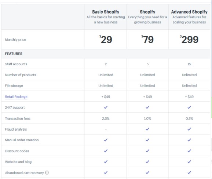Click 24/7 support checkmark for Advanced Shopify

tap(189, 107)
